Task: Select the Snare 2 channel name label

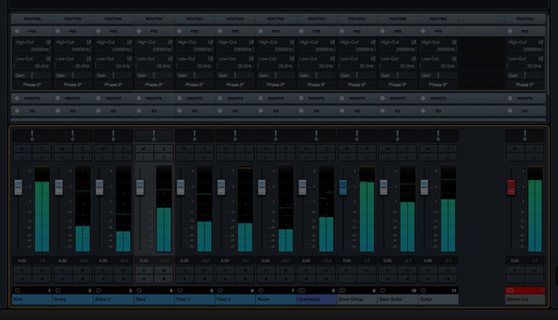Action: [x=113, y=299]
